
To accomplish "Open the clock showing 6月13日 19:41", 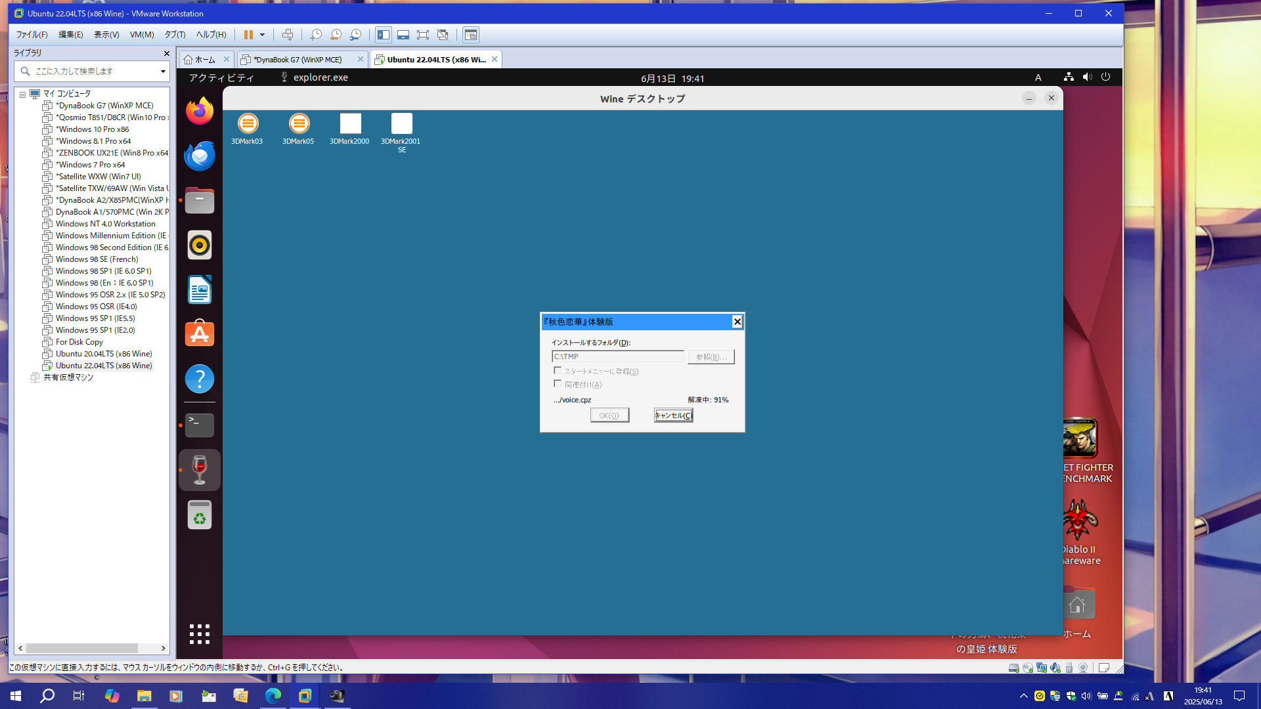I will click(673, 78).
